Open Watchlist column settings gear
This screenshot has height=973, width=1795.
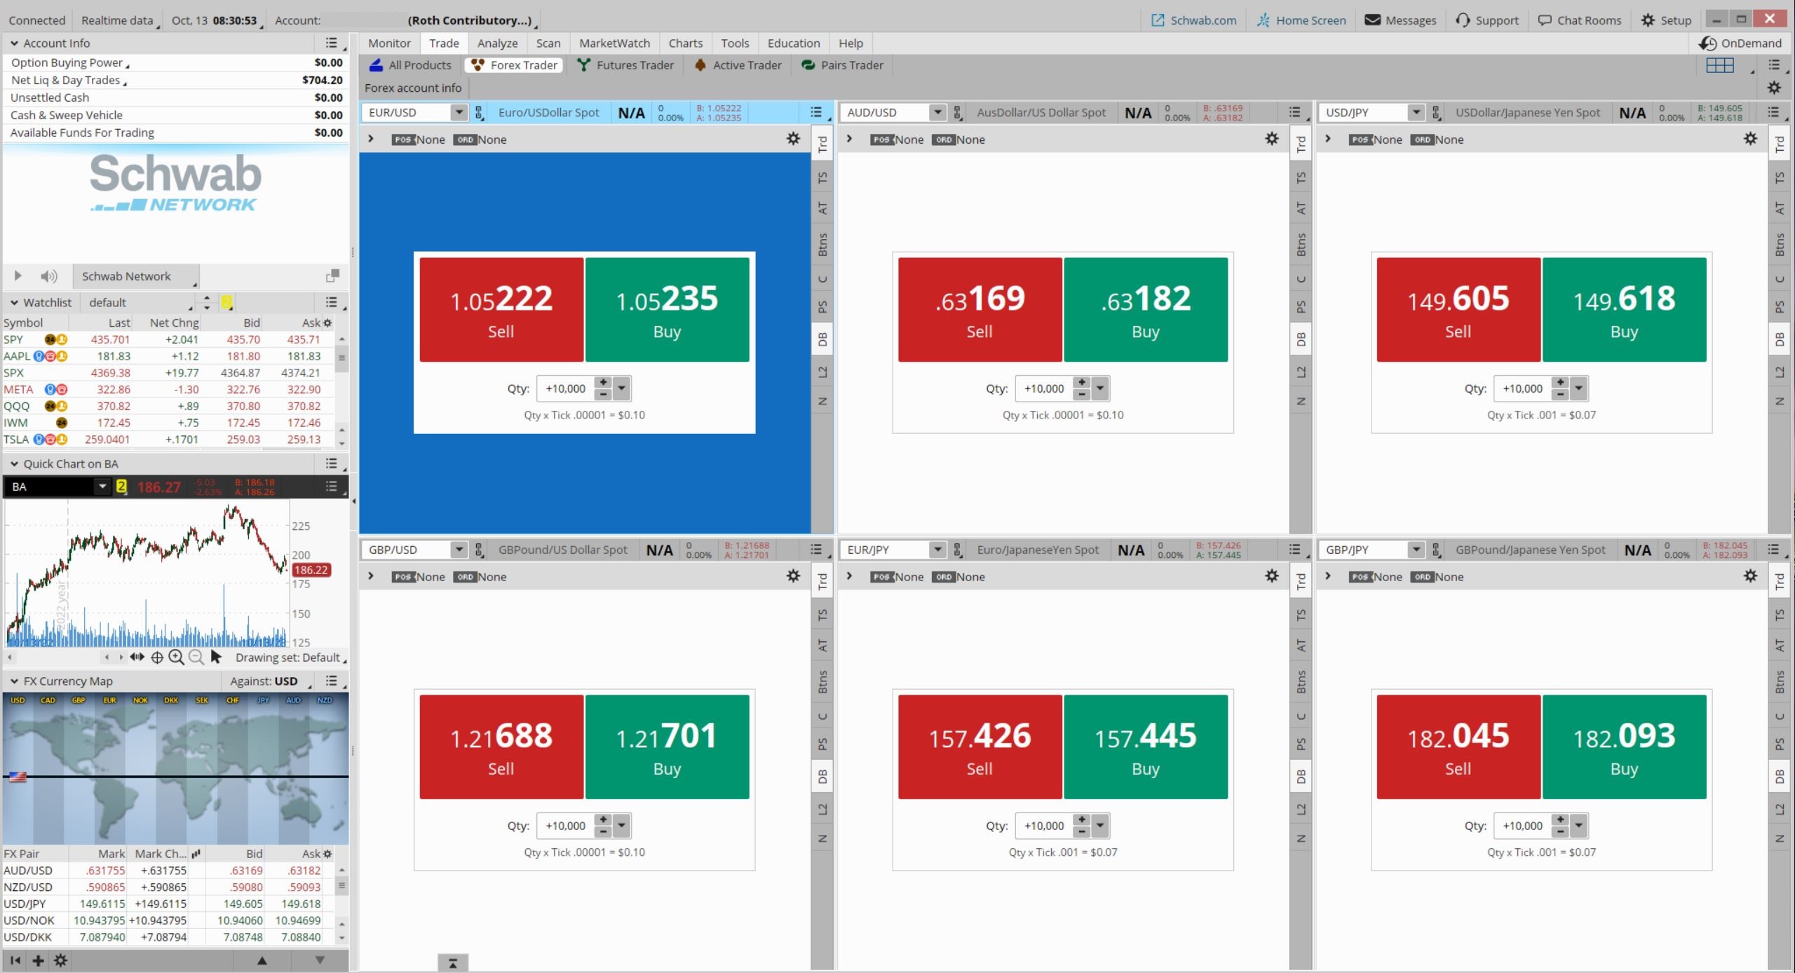pyautogui.click(x=327, y=322)
